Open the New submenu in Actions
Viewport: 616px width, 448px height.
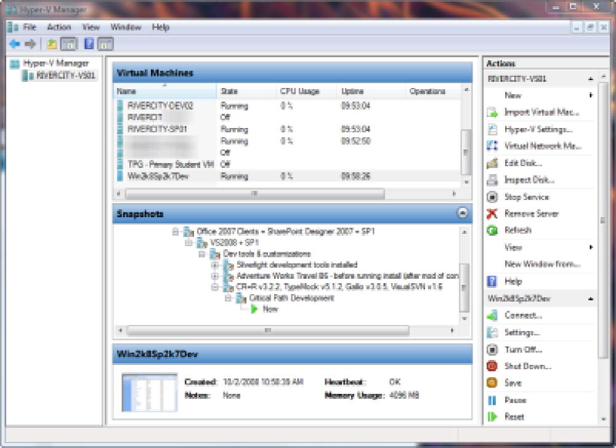(540, 95)
